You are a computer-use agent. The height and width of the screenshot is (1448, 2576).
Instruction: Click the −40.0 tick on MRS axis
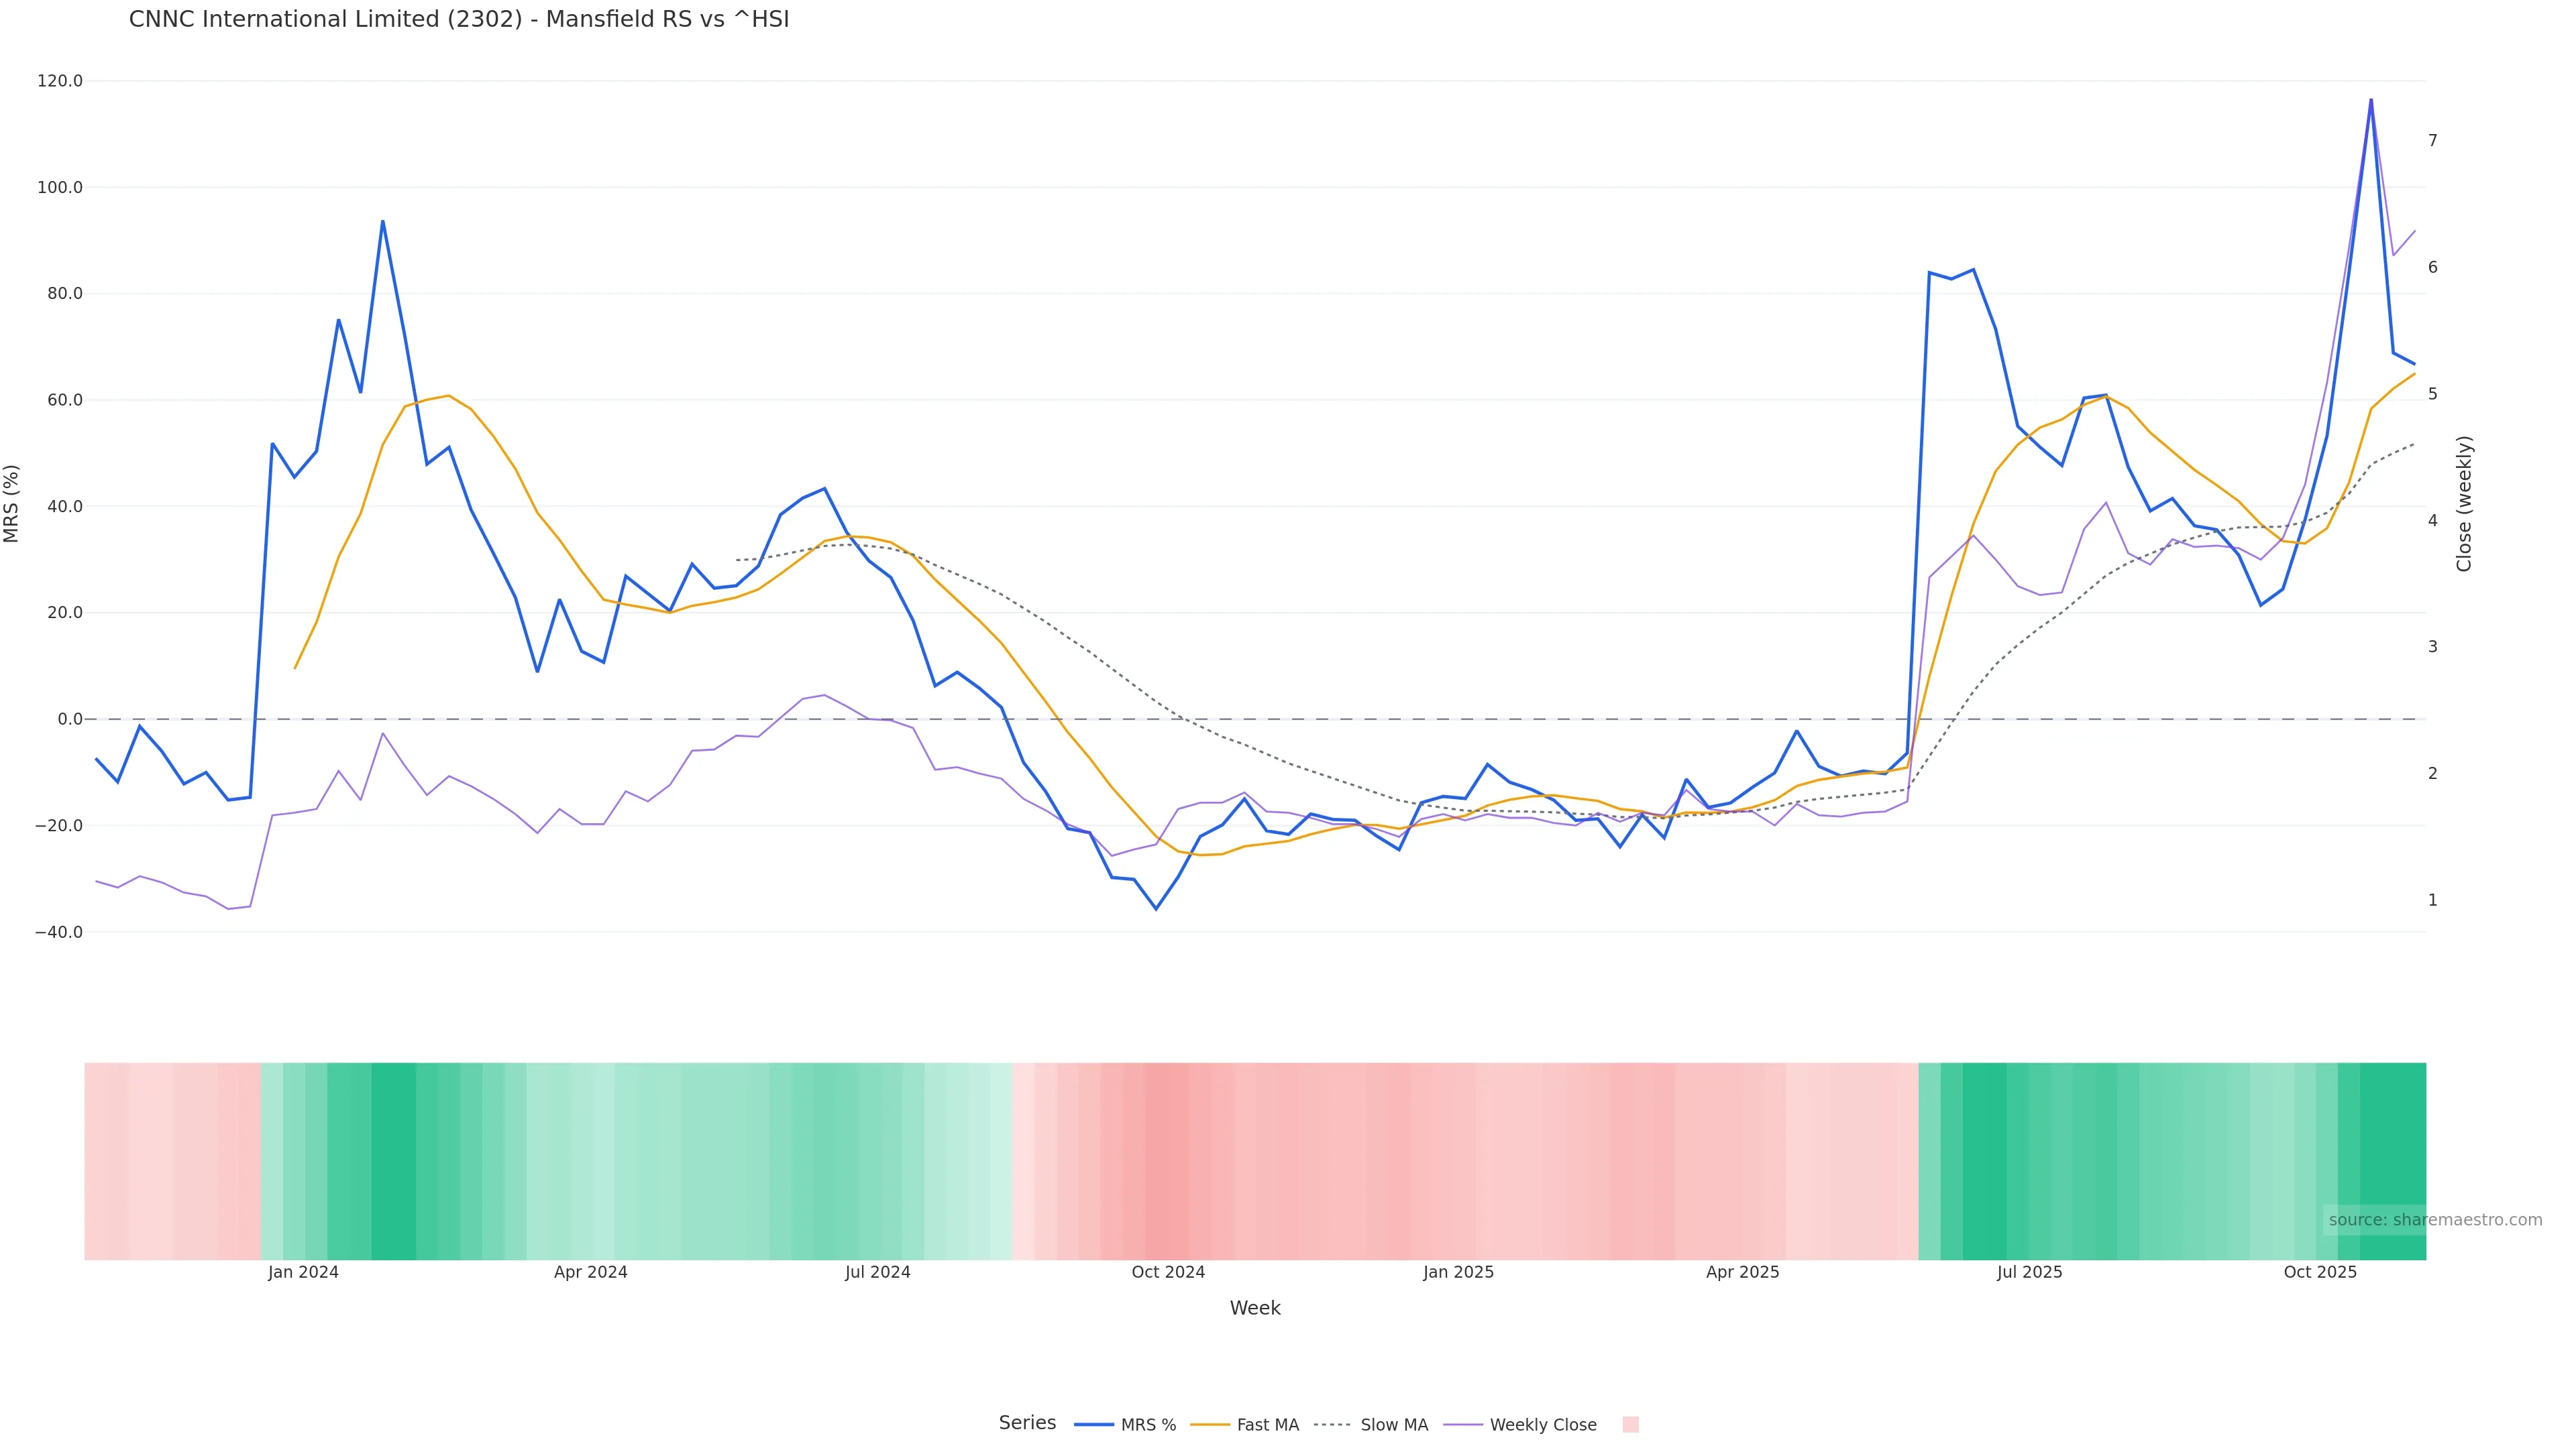tap(58, 932)
